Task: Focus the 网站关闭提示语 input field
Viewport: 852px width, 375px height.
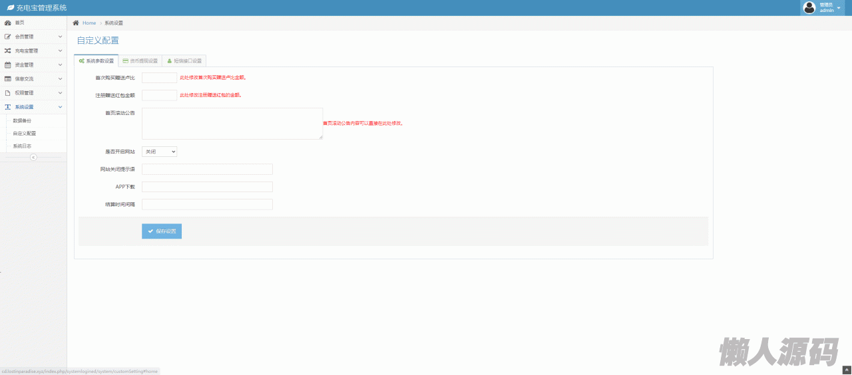Action: pyautogui.click(x=208, y=169)
